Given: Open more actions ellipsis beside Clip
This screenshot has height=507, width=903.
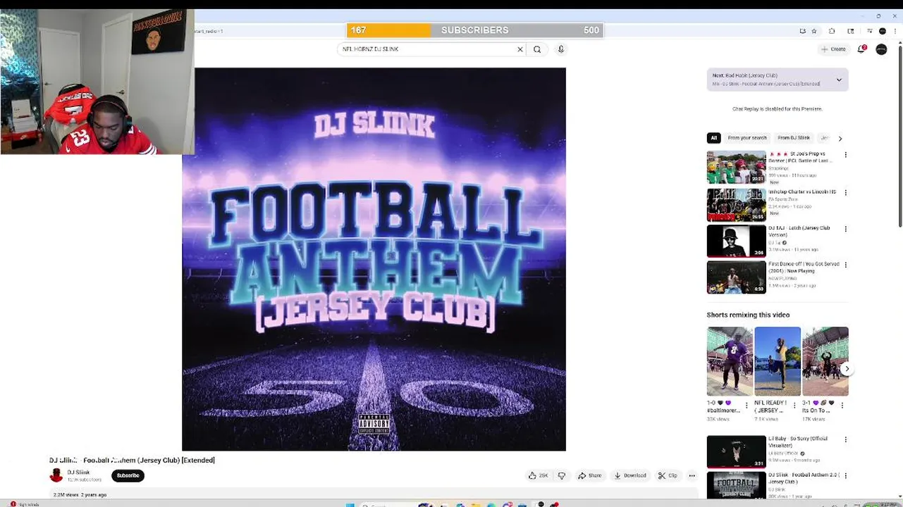Looking at the screenshot, I should pos(692,475).
